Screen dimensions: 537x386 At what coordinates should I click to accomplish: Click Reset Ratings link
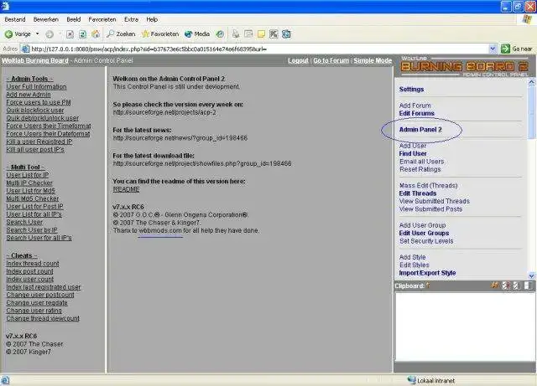pos(420,169)
